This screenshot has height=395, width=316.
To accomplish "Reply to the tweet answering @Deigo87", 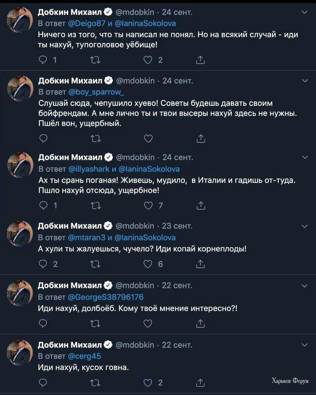I will pyautogui.click(x=43, y=60).
